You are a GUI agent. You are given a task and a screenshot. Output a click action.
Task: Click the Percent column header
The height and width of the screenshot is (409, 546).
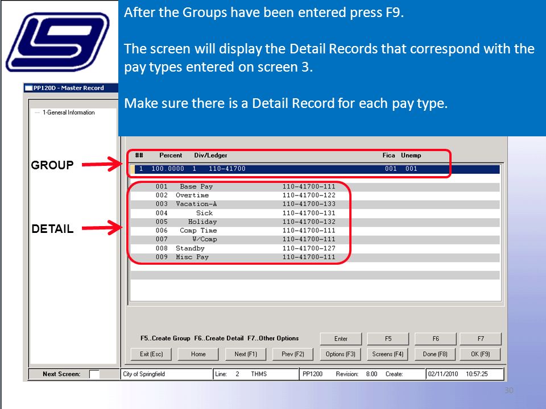click(171, 156)
